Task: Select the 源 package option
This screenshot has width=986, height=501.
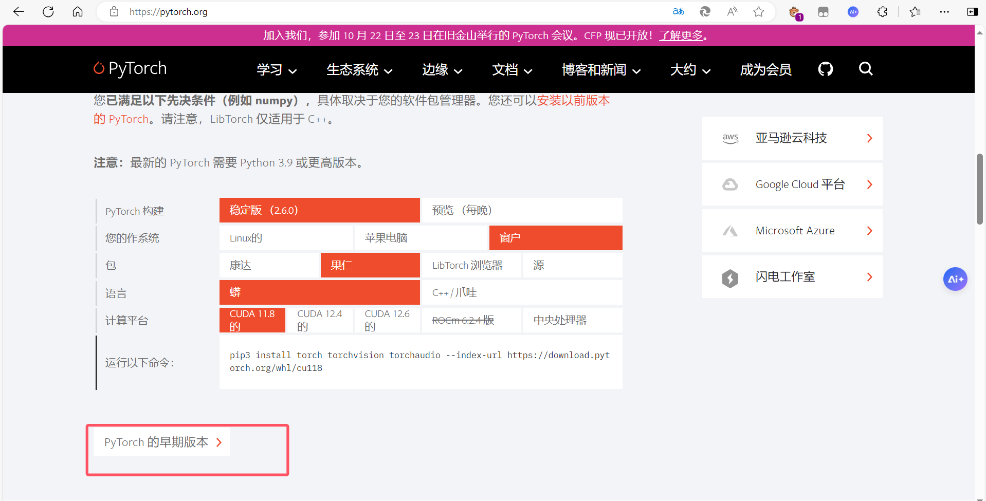Action: point(573,265)
